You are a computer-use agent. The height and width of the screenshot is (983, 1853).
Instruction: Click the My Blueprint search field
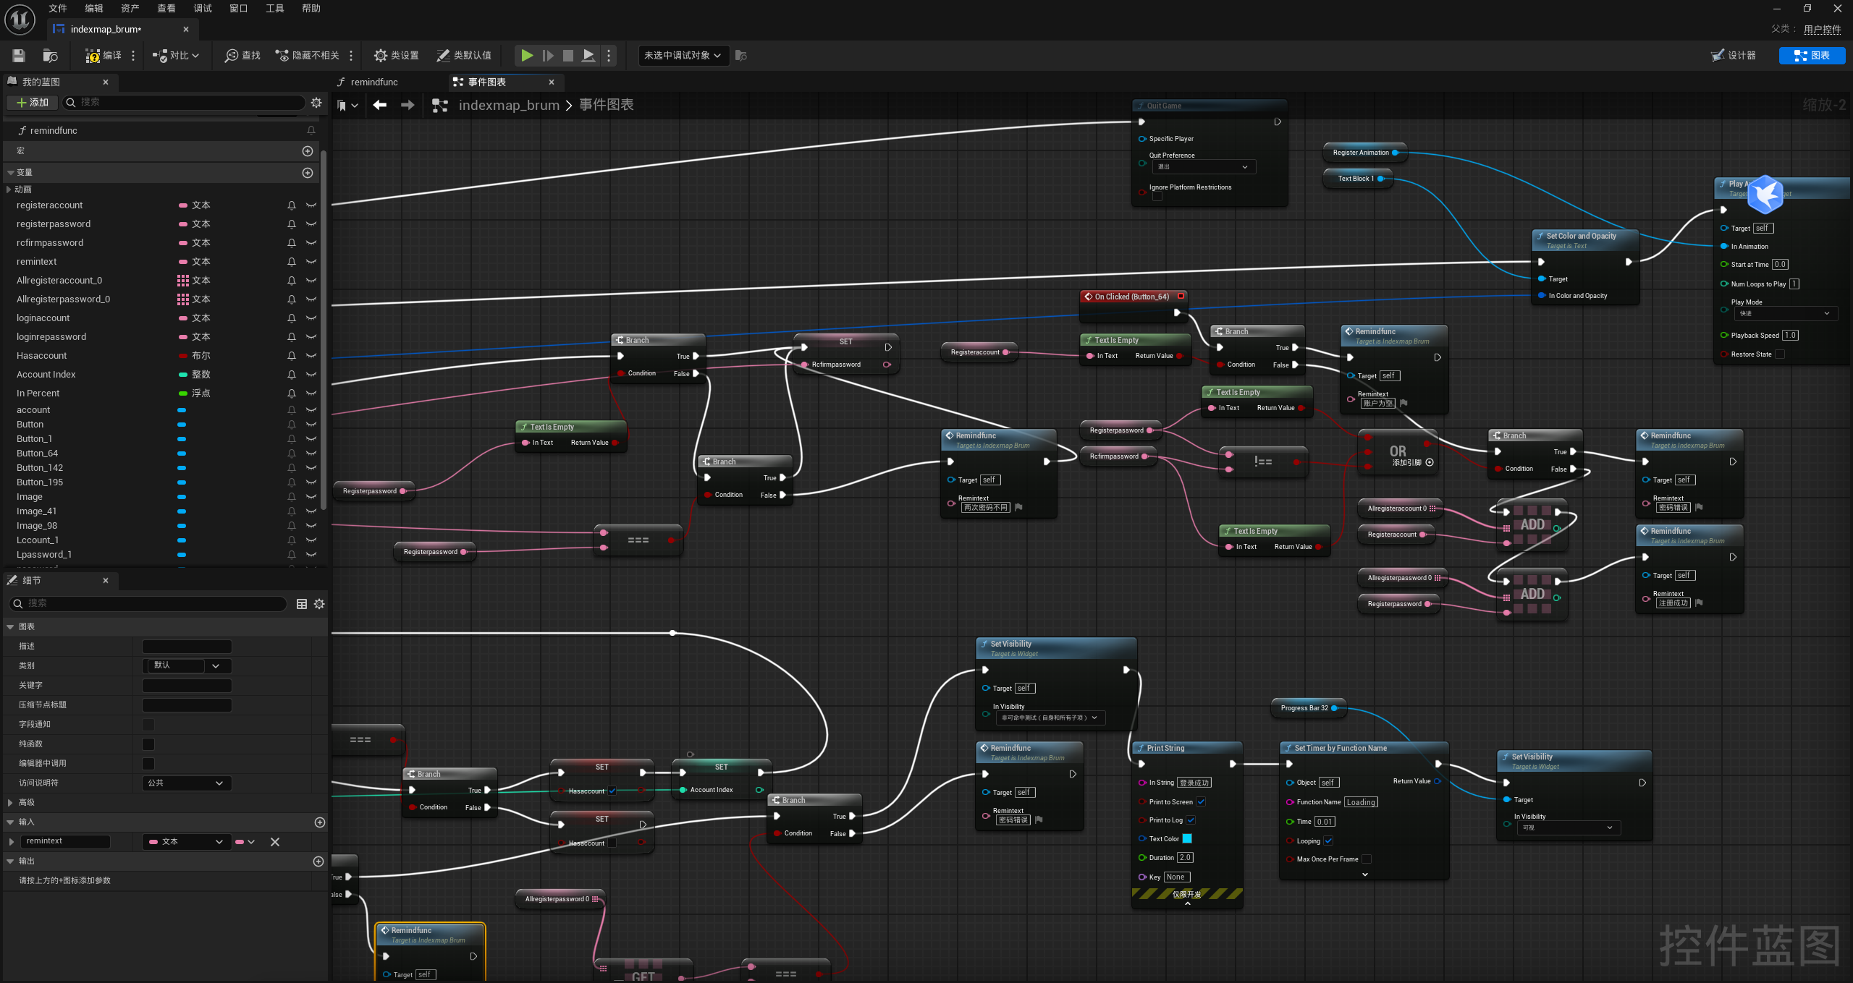coord(184,103)
